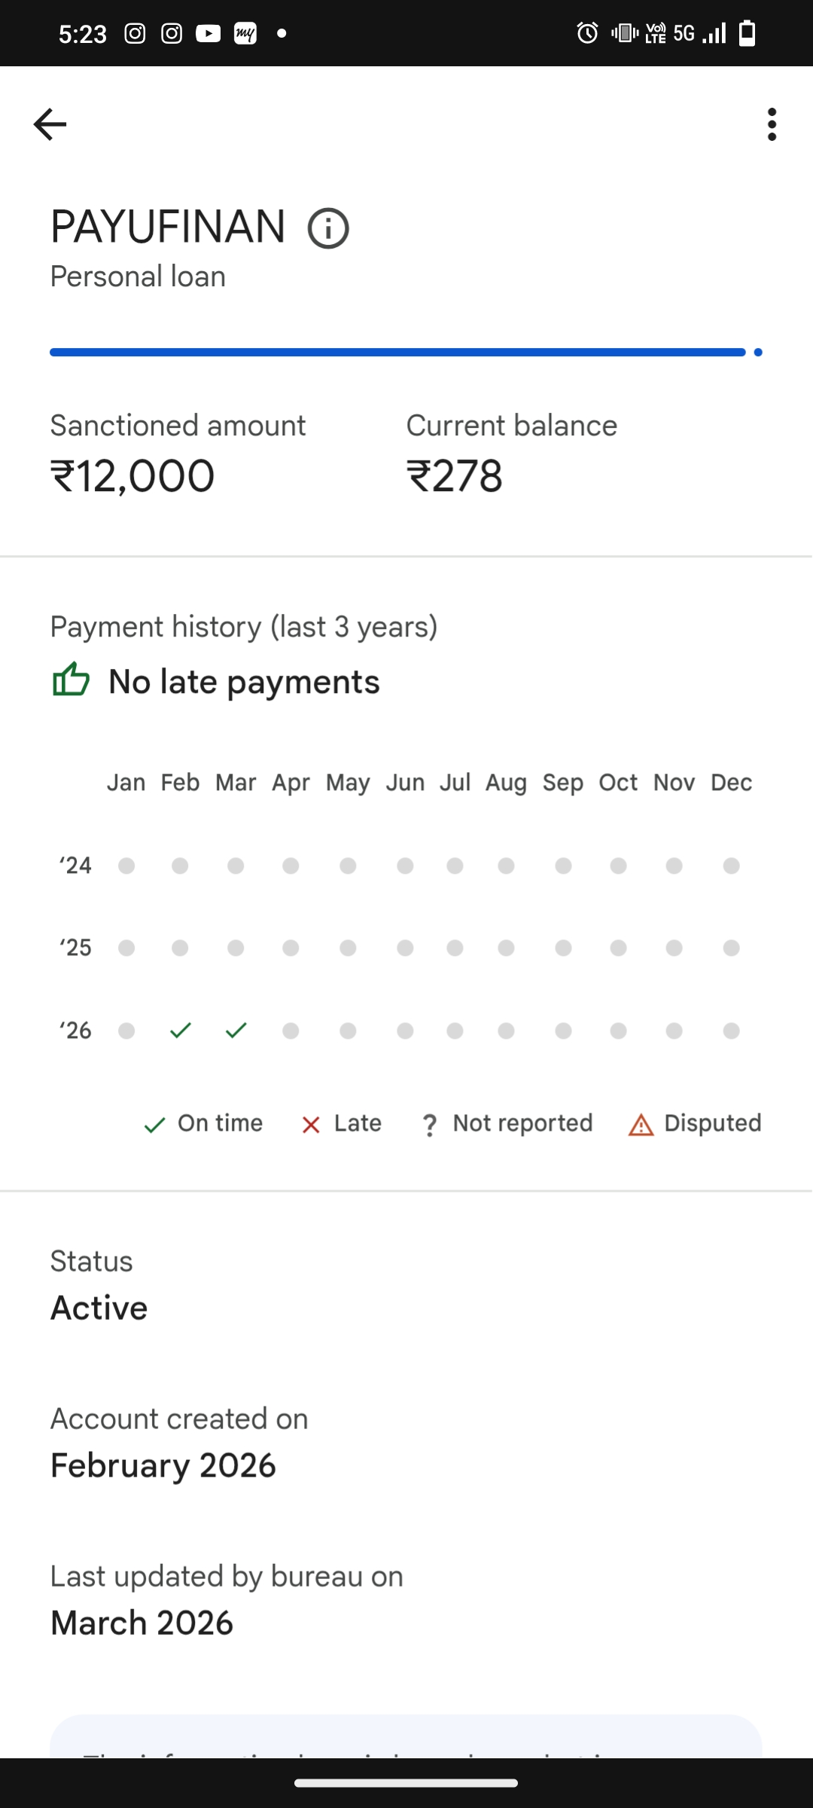Tap the ₹12,000 sanctioned amount value
813x1808 pixels.
click(x=132, y=476)
